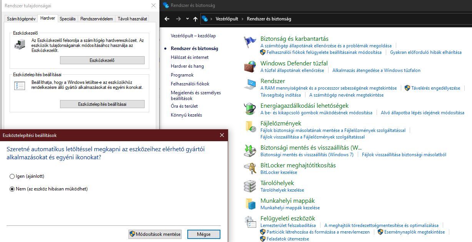
Task: Open Hardver és hang category
Action: coord(187,66)
